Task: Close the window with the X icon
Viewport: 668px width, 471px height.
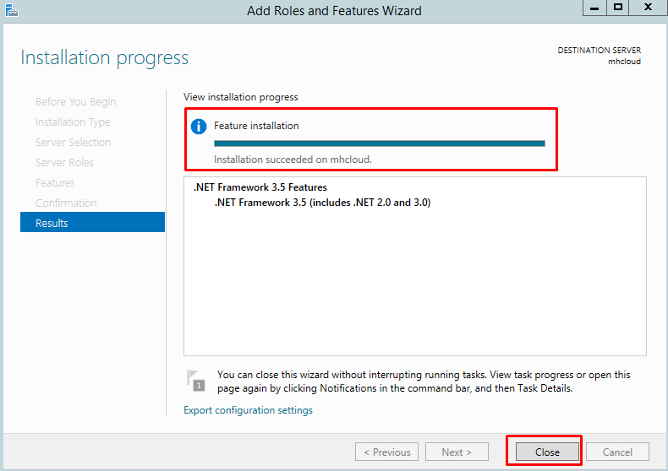Action: [x=648, y=8]
